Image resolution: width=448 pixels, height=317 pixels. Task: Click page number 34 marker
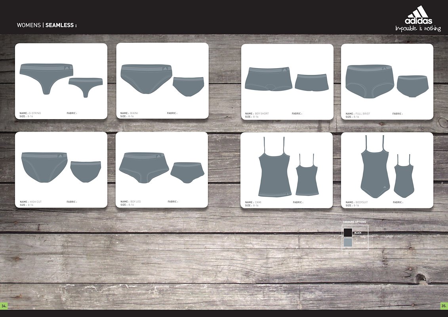pyautogui.click(x=4, y=306)
